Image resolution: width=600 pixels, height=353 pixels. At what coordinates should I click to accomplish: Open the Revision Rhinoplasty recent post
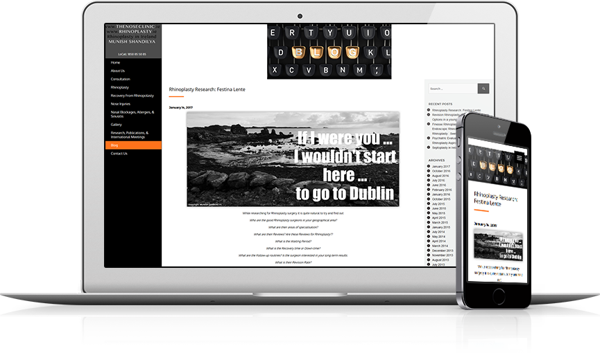click(446, 115)
